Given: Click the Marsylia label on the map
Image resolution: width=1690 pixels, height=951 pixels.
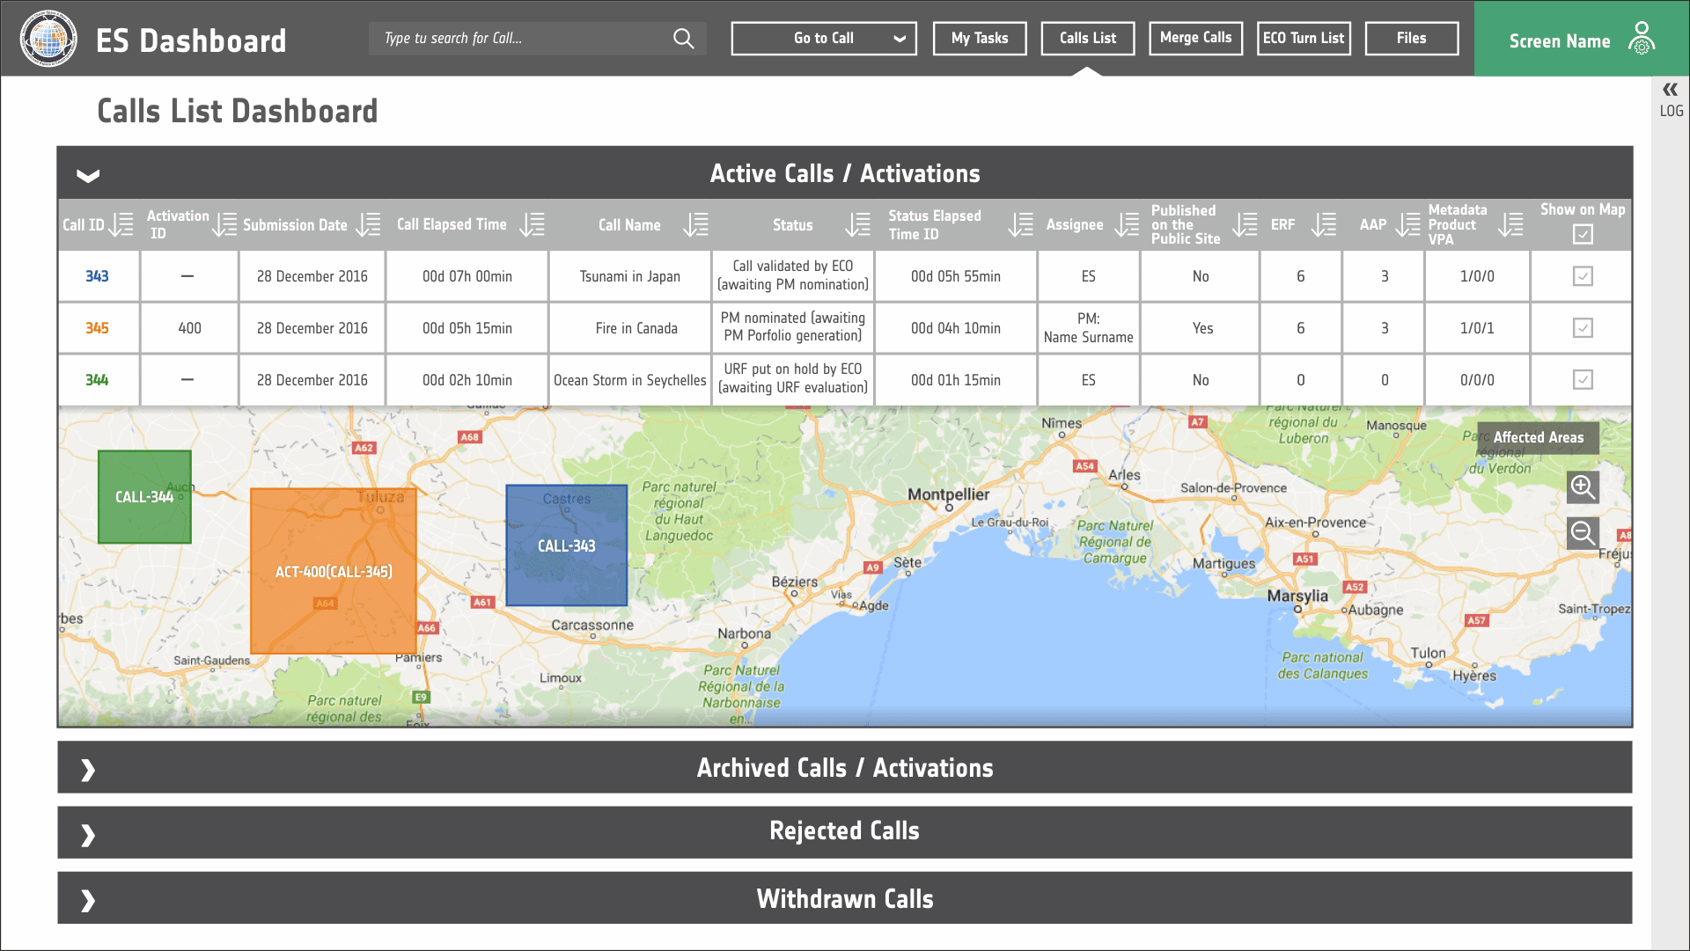Looking at the screenshot, I should click(1297, 596).
